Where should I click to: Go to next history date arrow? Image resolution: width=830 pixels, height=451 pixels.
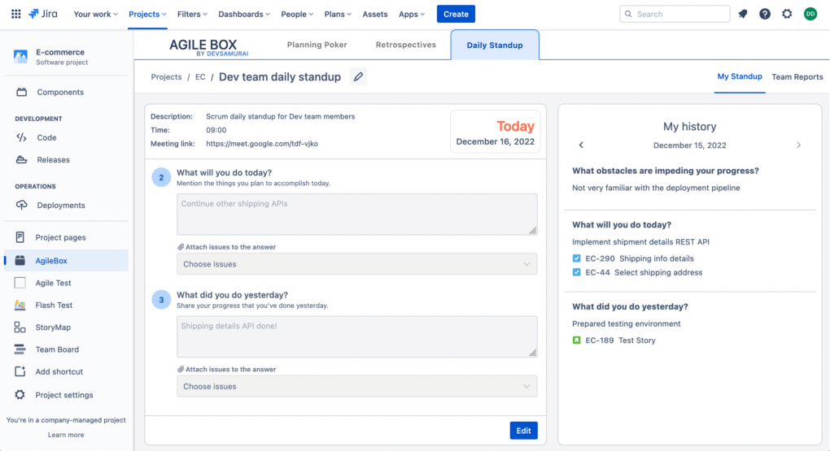click(x=799, y=145)
